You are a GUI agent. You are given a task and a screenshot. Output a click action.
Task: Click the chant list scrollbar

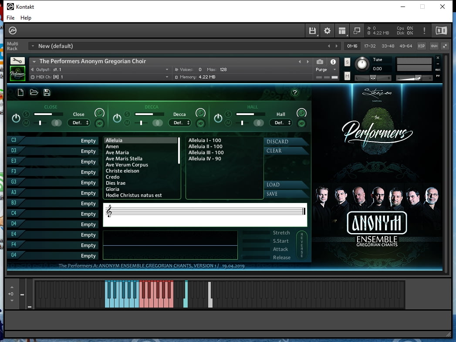point(179,151)
